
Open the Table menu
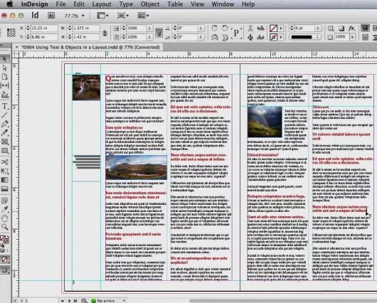point(175,4)
